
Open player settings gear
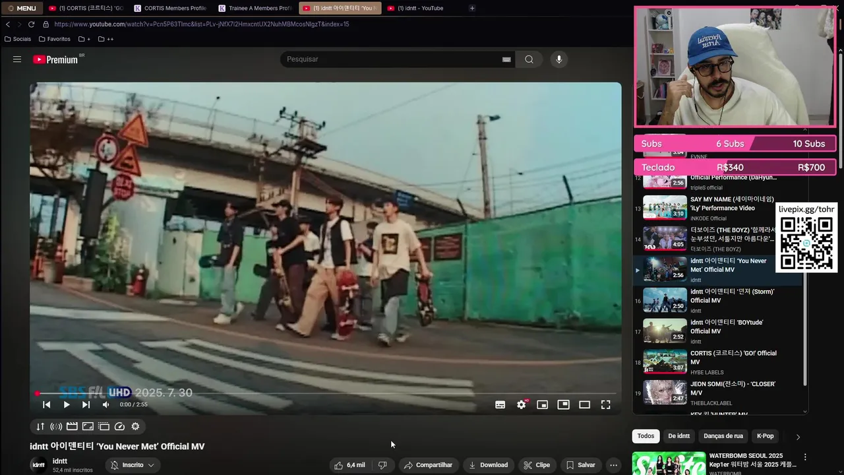pyautogui.click(x=522, y=404)
